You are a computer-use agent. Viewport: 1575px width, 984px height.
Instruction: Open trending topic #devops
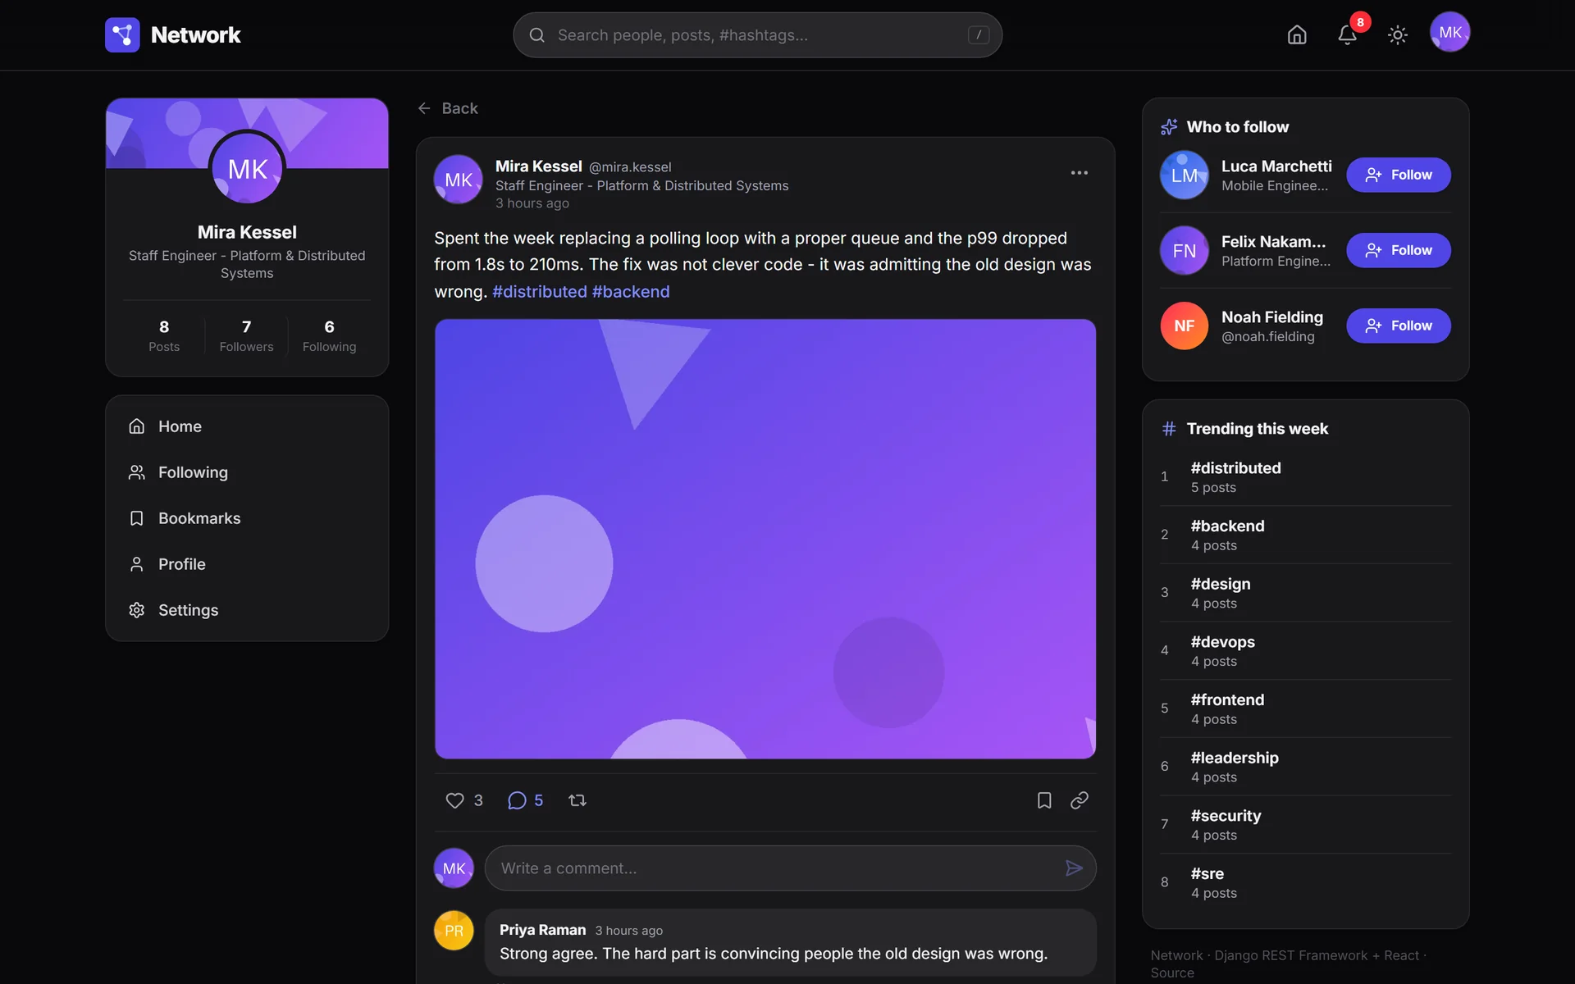click(1305, 651)
